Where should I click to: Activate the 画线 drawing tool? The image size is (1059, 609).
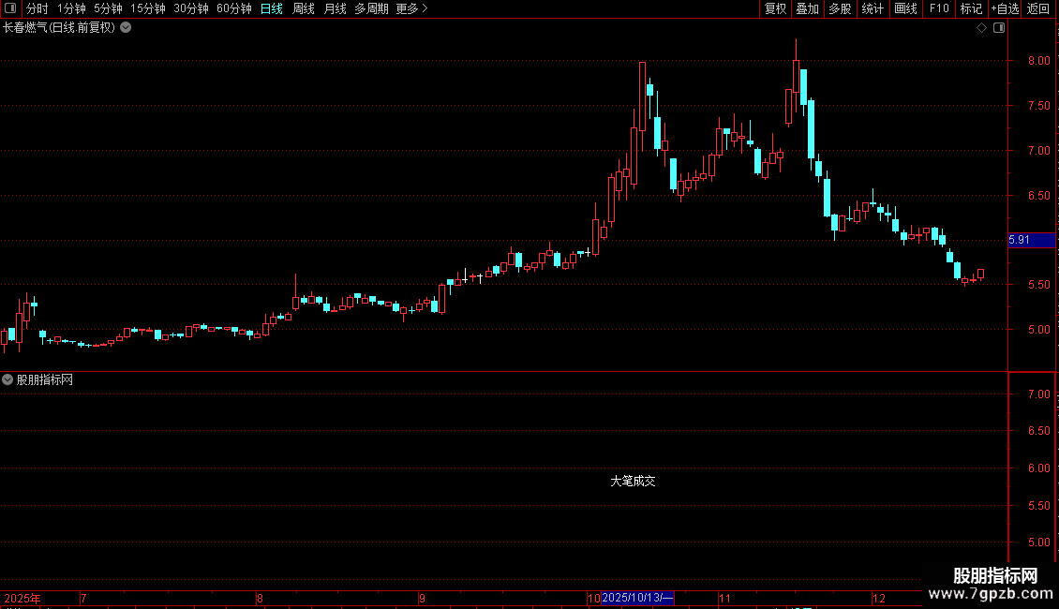(x=905, y=8)
